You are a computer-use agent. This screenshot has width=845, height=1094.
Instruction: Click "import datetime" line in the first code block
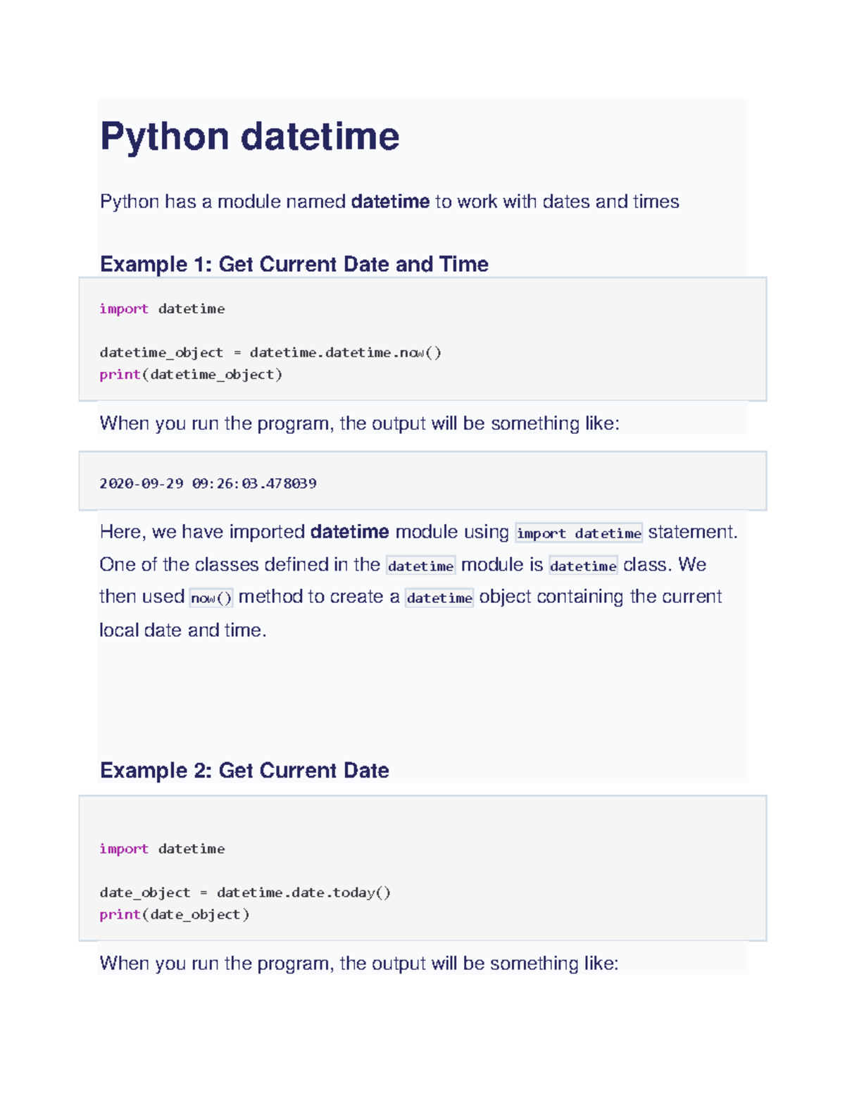[x=162, y=309]
